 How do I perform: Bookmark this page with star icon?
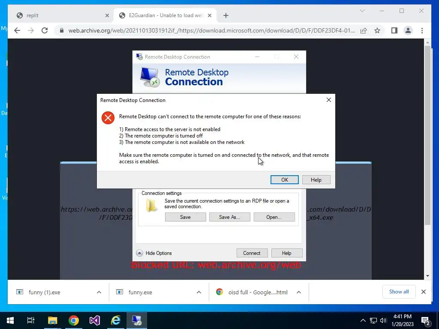[x=377, y=30]
